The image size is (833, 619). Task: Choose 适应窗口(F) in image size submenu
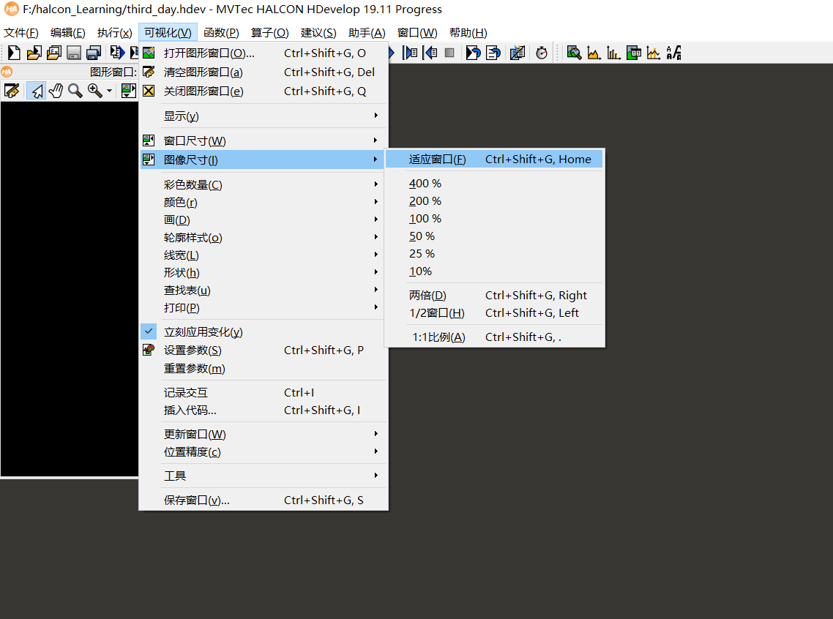pos(494,160)
